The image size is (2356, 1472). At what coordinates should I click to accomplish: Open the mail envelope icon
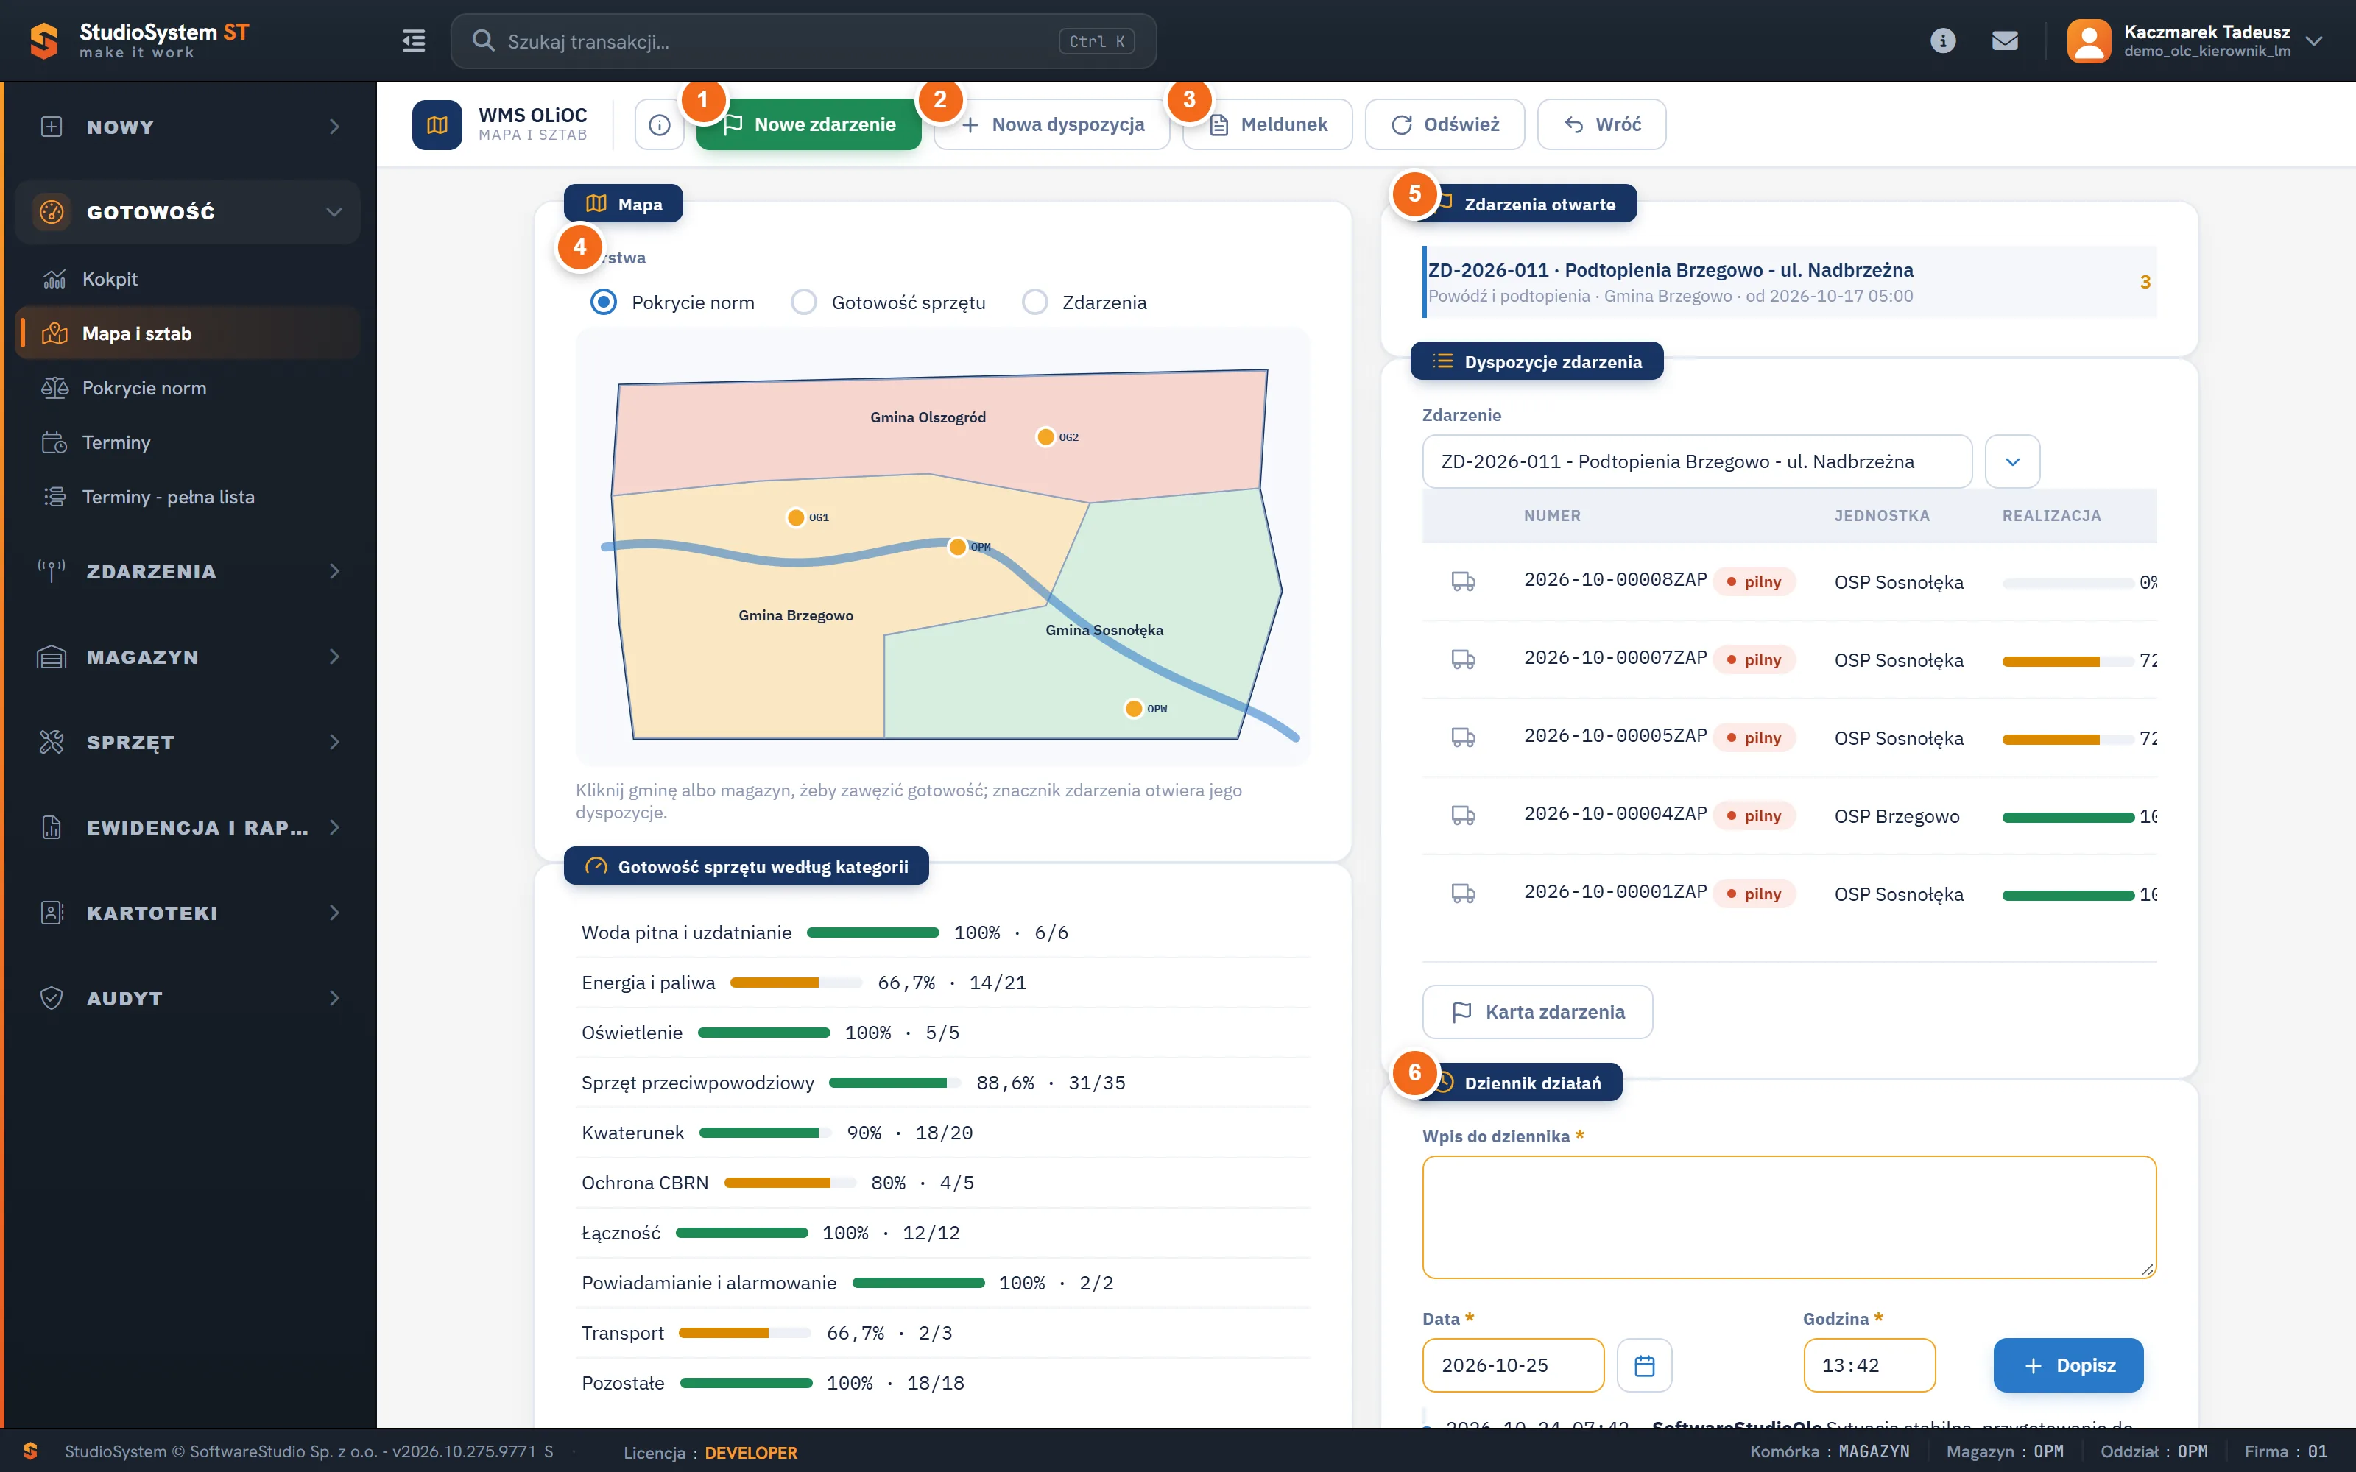pos(2005,41)
